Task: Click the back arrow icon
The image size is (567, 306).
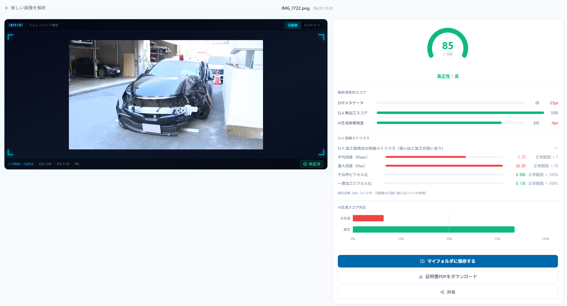Action: [7, 8]
